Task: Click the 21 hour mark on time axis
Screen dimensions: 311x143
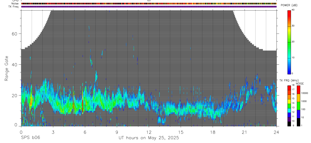Action: pos(245,132)
